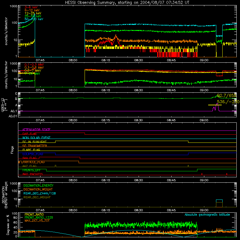Select the orange 6-12 keV legend label
This screenshot has width=240, height=240.
point(32,10)
